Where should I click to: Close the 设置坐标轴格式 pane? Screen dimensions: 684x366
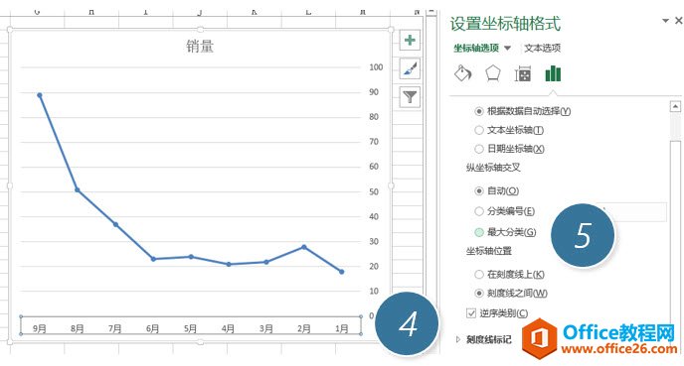coord(679,21)
